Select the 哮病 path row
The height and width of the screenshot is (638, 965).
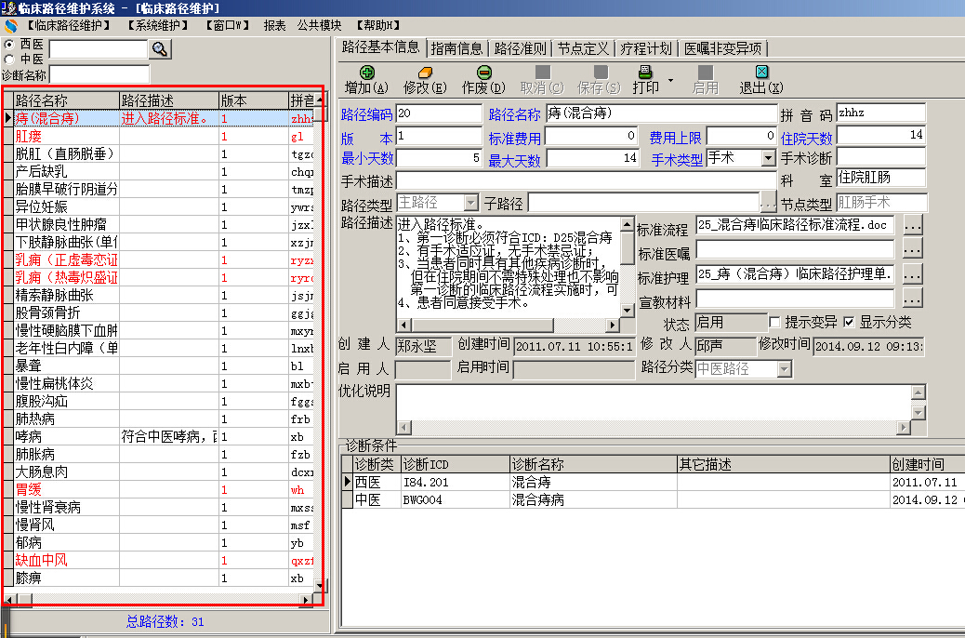point(165,436)
